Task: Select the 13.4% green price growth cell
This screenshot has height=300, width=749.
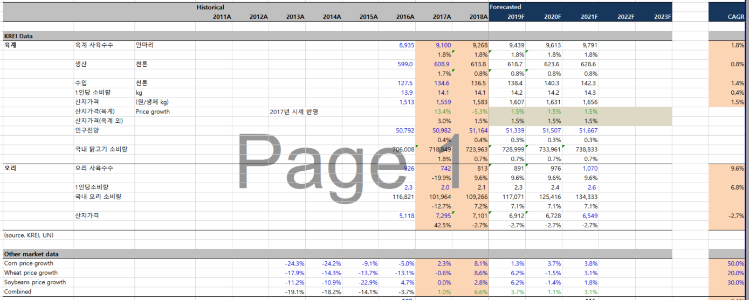Action: tap(443, 112)
